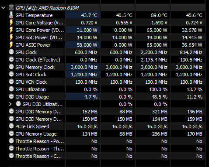
Task: Click the icon beside Throttle Reason - Po...
Action: point(11,141)
